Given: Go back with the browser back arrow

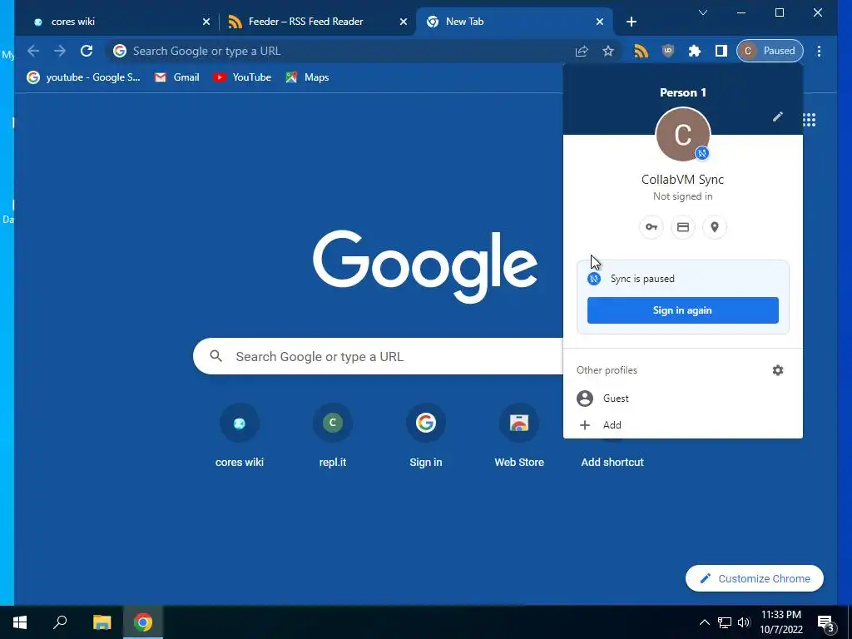Looking at the screenshot, I should pyautogui.click(x=33, y=51).
